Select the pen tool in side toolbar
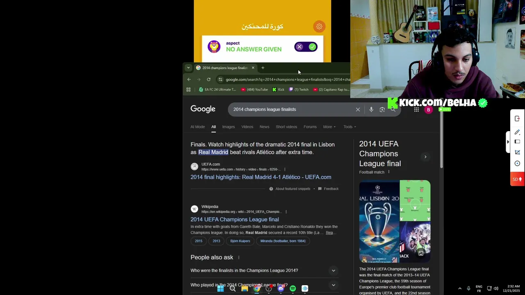The width and height of the screenshot is (525, 295). pos(517,132)
